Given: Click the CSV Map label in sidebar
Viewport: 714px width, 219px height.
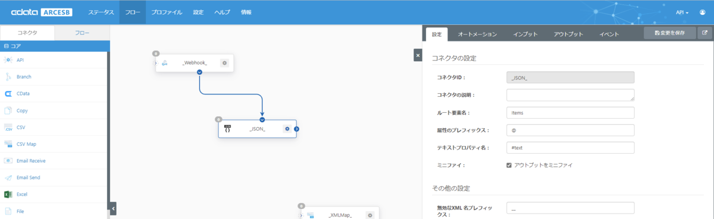Looking at the screenshot, I should pos(27,144).
